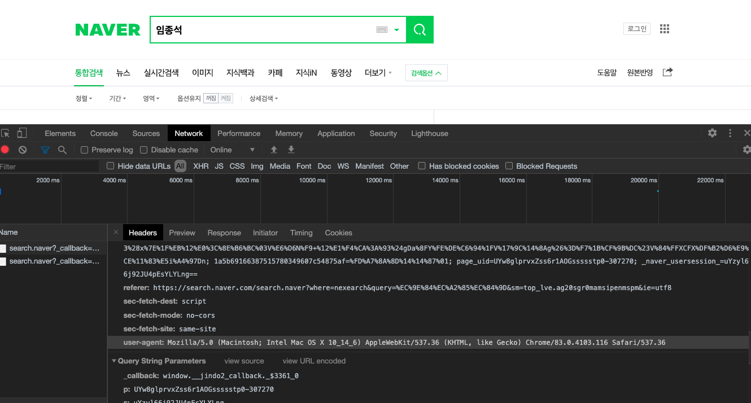This screenshot has height=403, width=751.
Task: Open 정렬 dropdown
Action: click(84, 98)
